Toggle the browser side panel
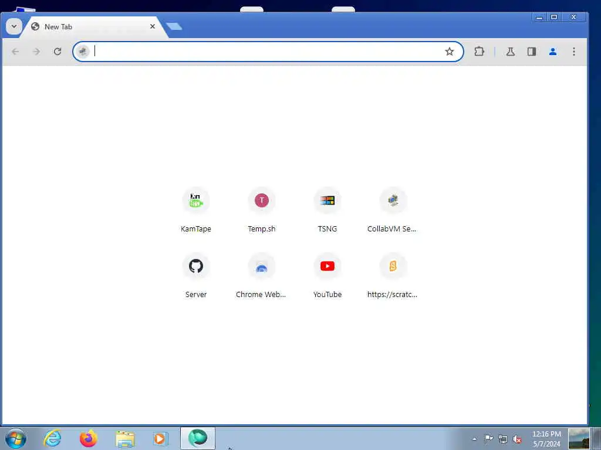Screen dimensions: 601x450 click(532, 52)
